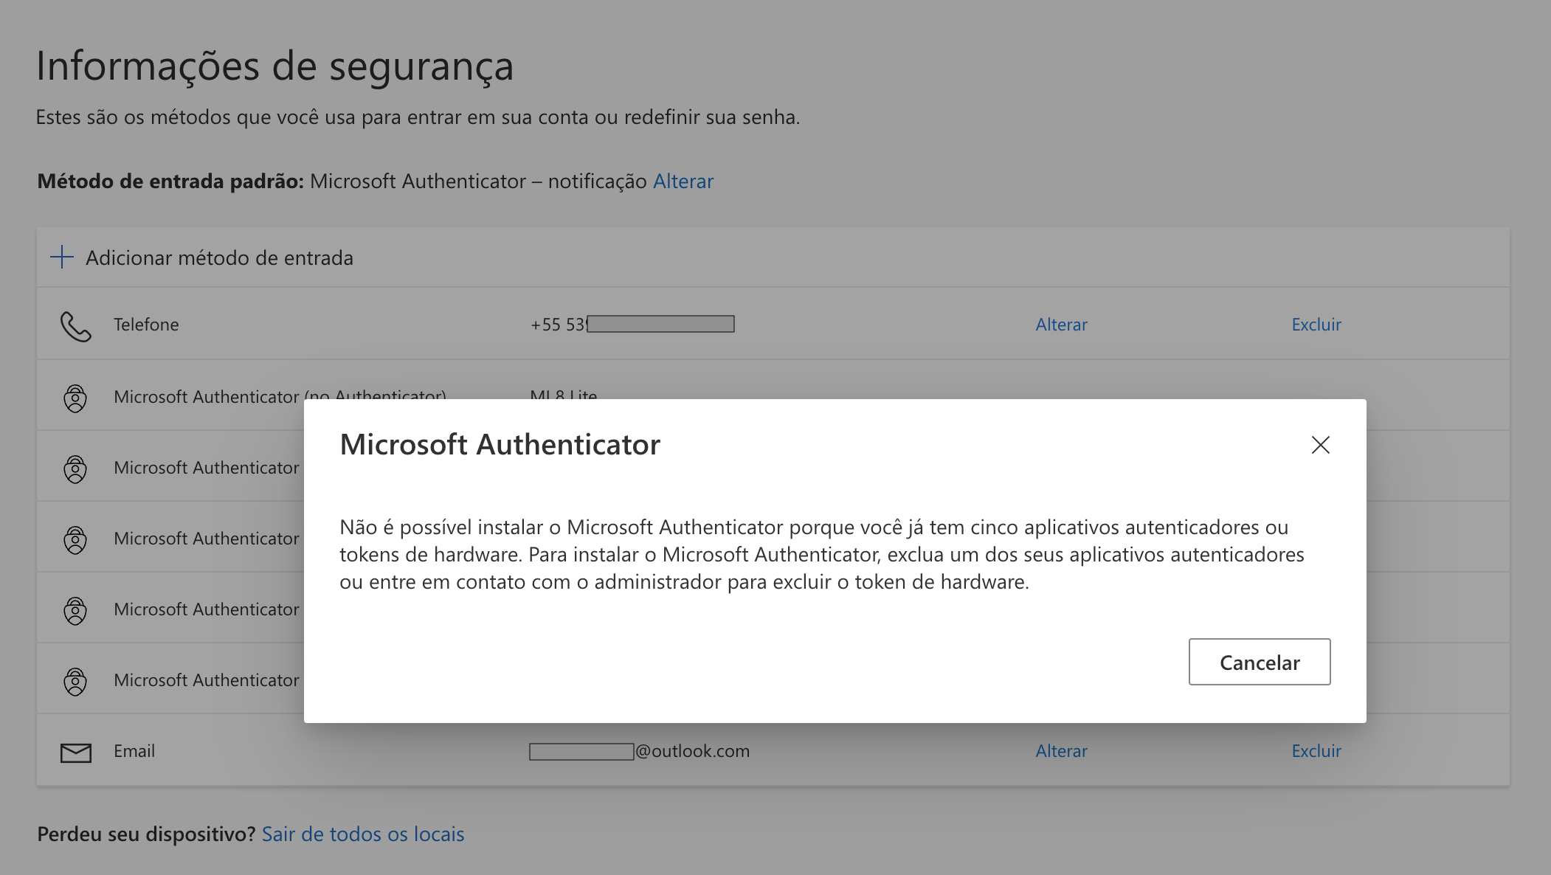The width and height of the screenshot is (1551, 875).
Task: Click the fifth Microsoft Authenticator row icon
Action: tap(75, 682)
